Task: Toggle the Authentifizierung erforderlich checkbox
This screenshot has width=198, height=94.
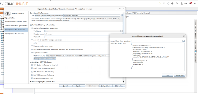Action: (x=31, y=25)
